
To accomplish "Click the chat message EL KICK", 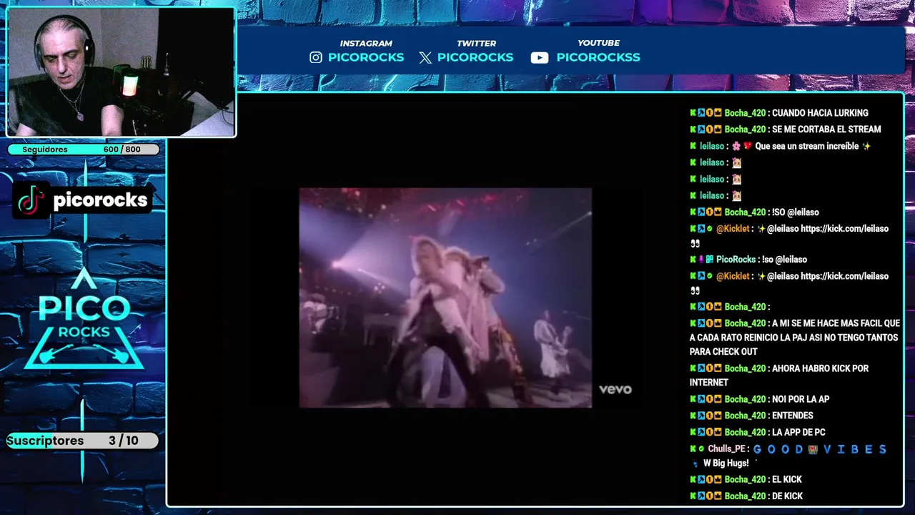I will pyautogui.click(x=787, y=479).
